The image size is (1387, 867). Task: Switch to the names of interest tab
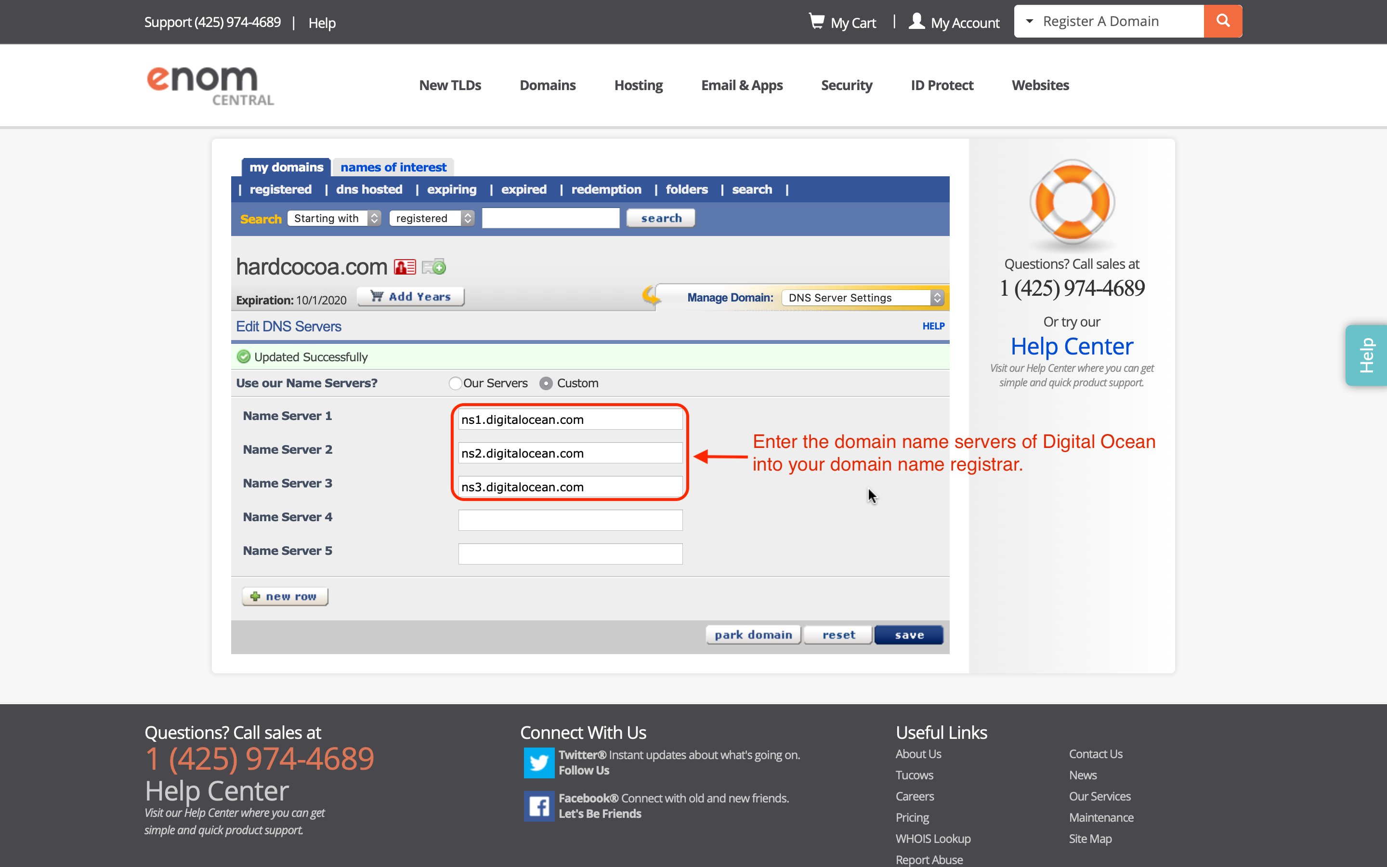(393, 167)
